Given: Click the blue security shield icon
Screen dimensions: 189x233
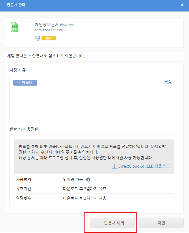Looking at the screenshot, I should (x=37, y=38).
